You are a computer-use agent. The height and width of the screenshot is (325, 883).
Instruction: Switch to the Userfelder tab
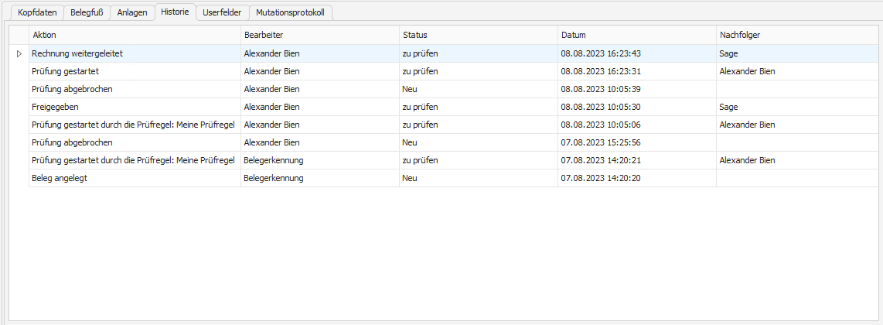click(x=222, y=12)
